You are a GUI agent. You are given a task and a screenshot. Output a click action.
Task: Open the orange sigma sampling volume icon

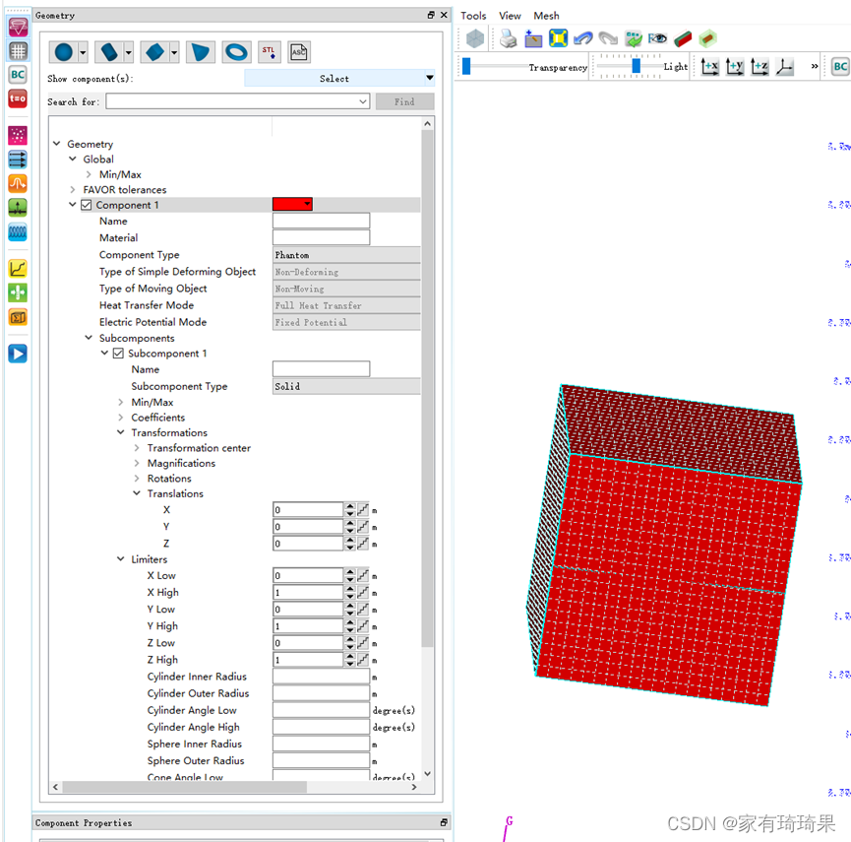click(18, 318)
